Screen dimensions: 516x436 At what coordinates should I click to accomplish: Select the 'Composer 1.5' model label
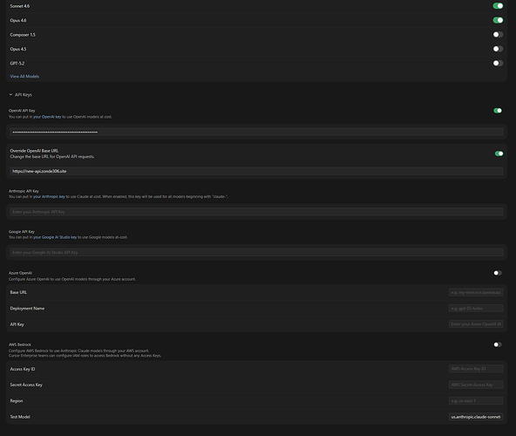point(23,35)
